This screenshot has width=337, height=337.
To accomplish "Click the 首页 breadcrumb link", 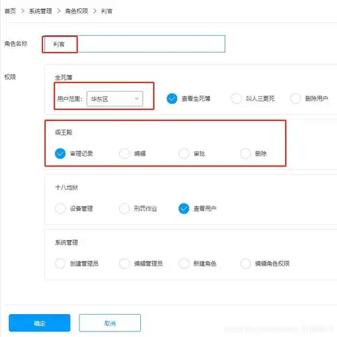I will 10,11.
